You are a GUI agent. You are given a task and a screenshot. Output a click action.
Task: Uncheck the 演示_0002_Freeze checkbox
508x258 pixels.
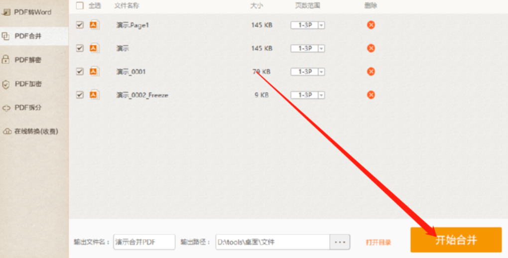[80, 95]
